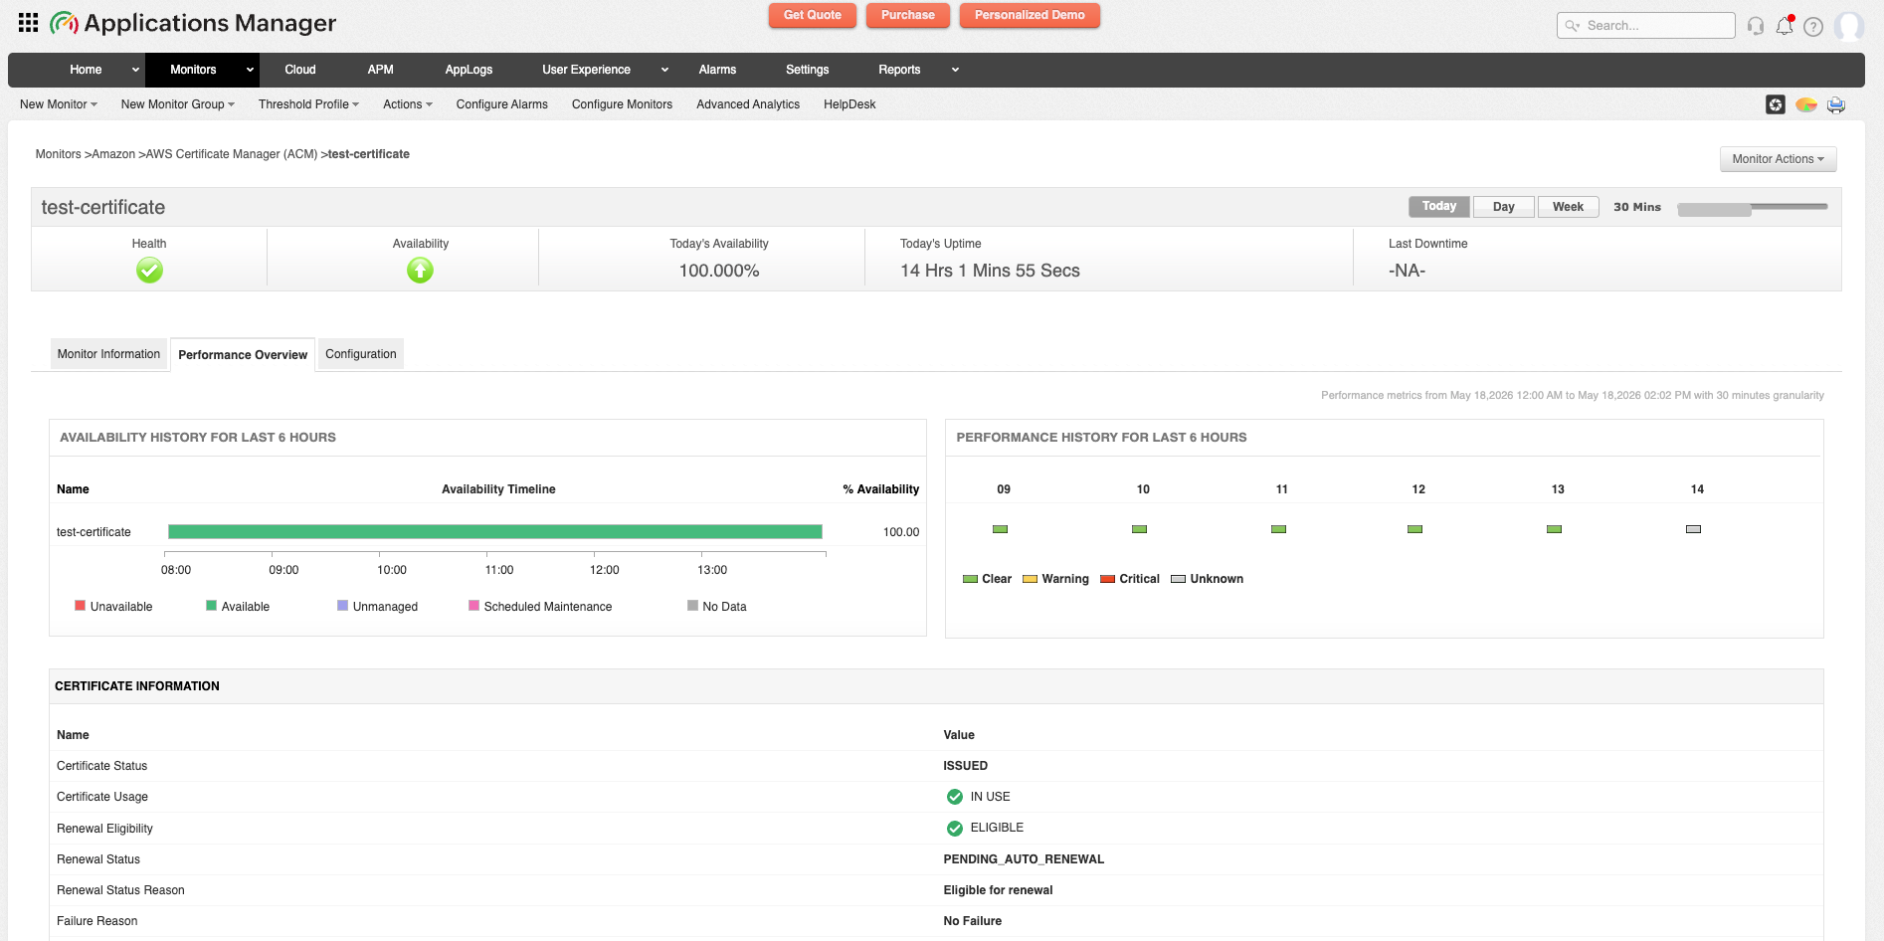Viewport: 1884px width, 941px height.
Task: Switch the view to Week period
Action: (1568, 207)
